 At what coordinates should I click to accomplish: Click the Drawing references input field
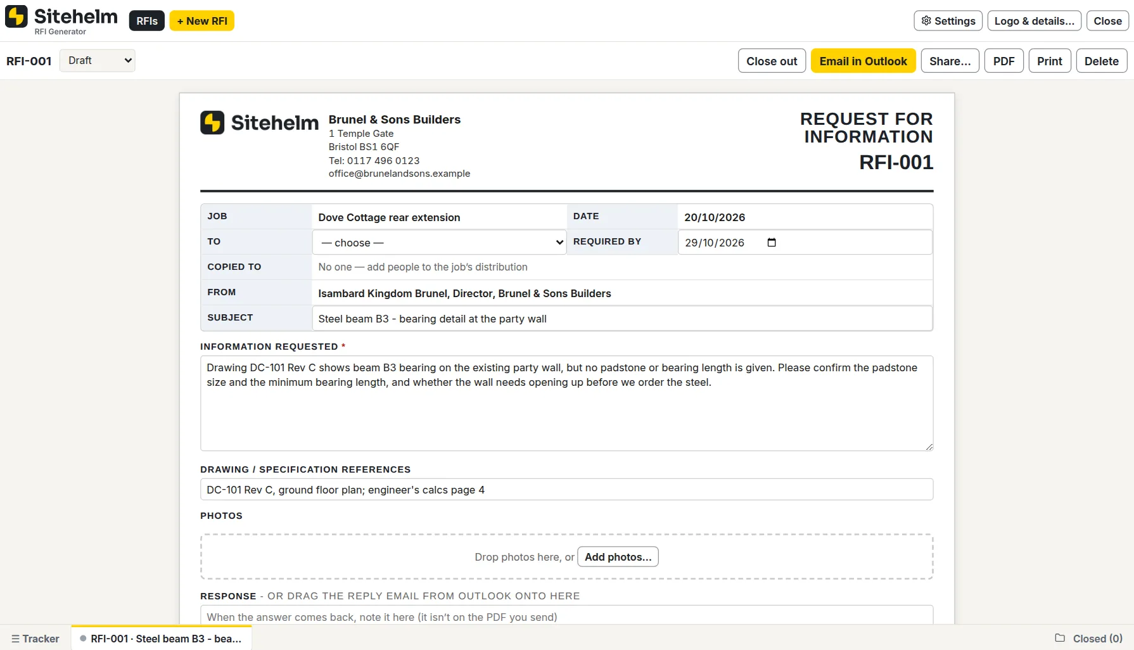coord(566,490)
